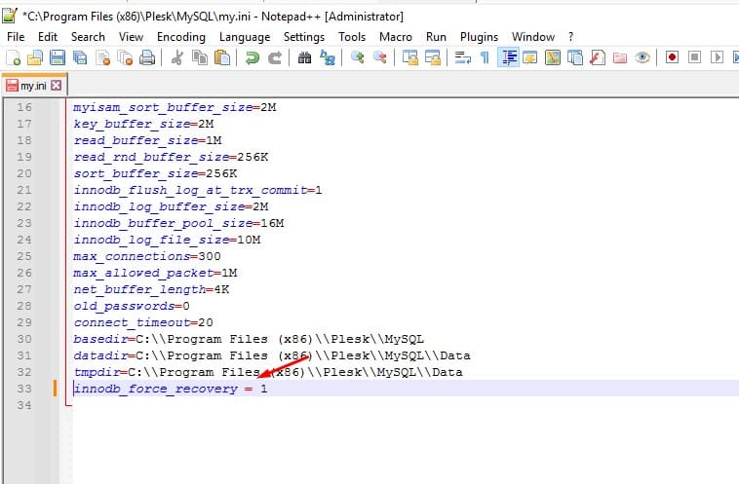Cut selection with the scissors icon
Viewport: 739px width, 484px height.
177,57
